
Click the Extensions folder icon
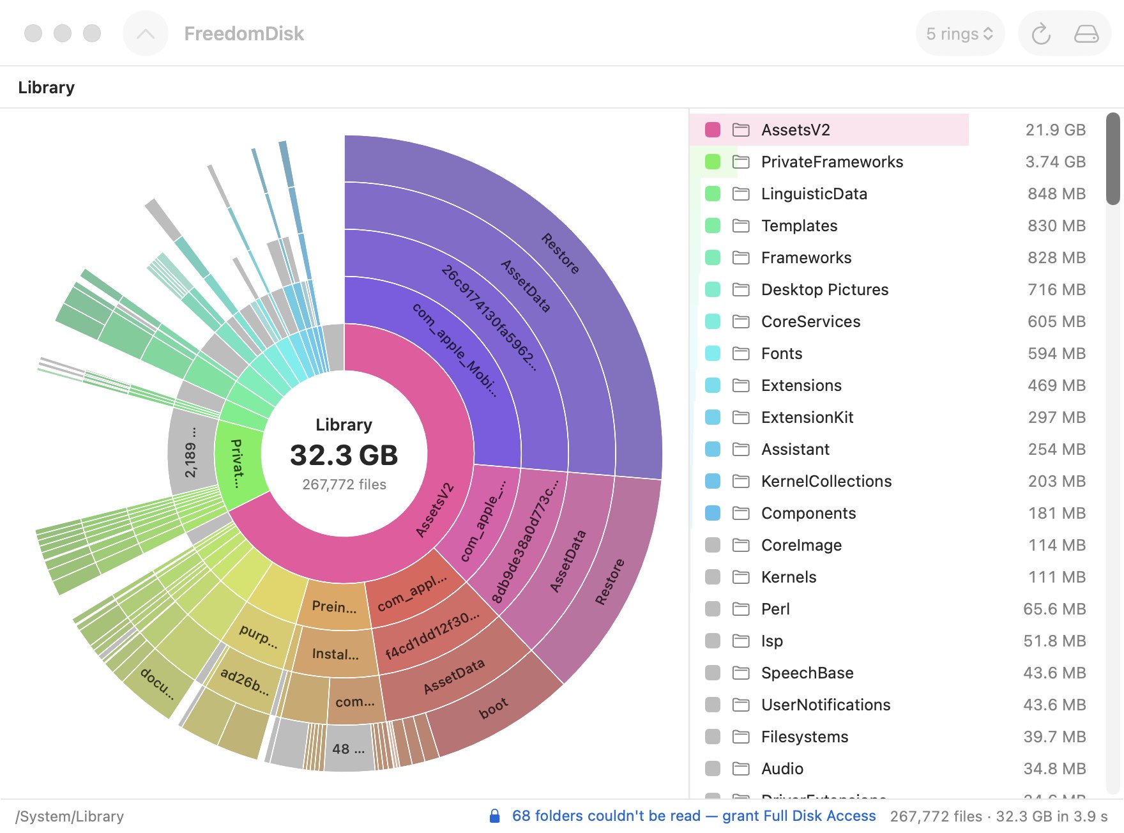741,385
